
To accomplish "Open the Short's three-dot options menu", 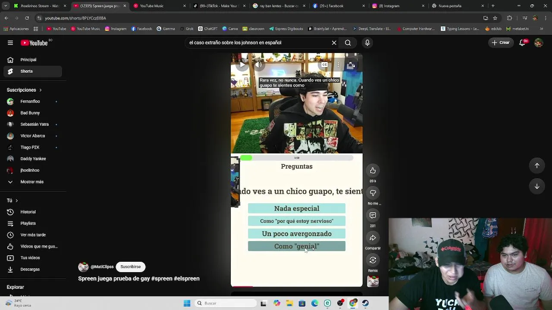I will point(338,65).
